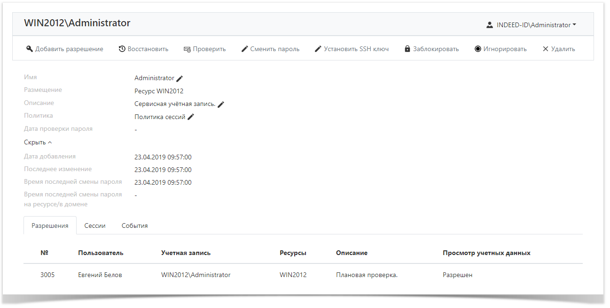Open the События tab
This screenshot has width=610, height=308.
click(134, 225)
